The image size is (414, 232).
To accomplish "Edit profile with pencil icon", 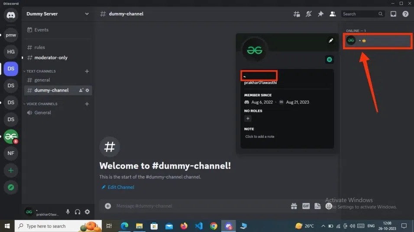I will (330, 41).
